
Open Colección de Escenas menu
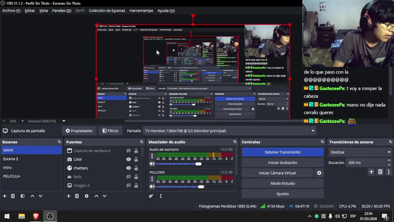107,10
